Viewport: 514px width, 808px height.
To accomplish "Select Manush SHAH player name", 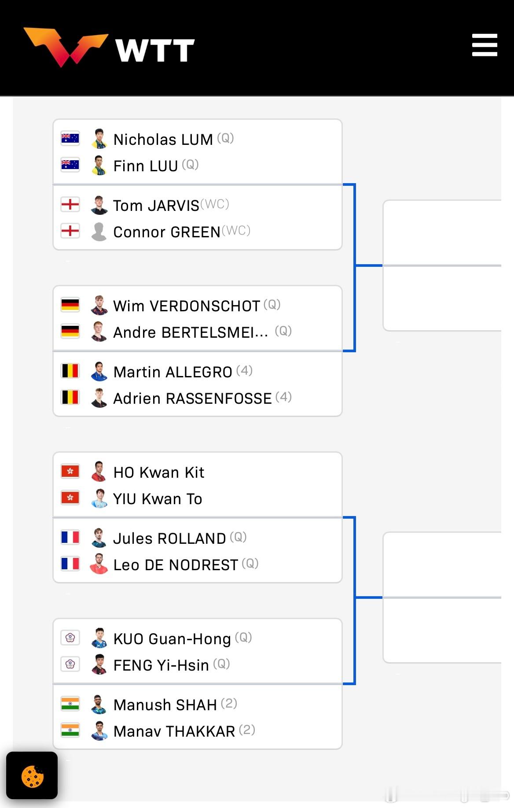I will 165,705.
